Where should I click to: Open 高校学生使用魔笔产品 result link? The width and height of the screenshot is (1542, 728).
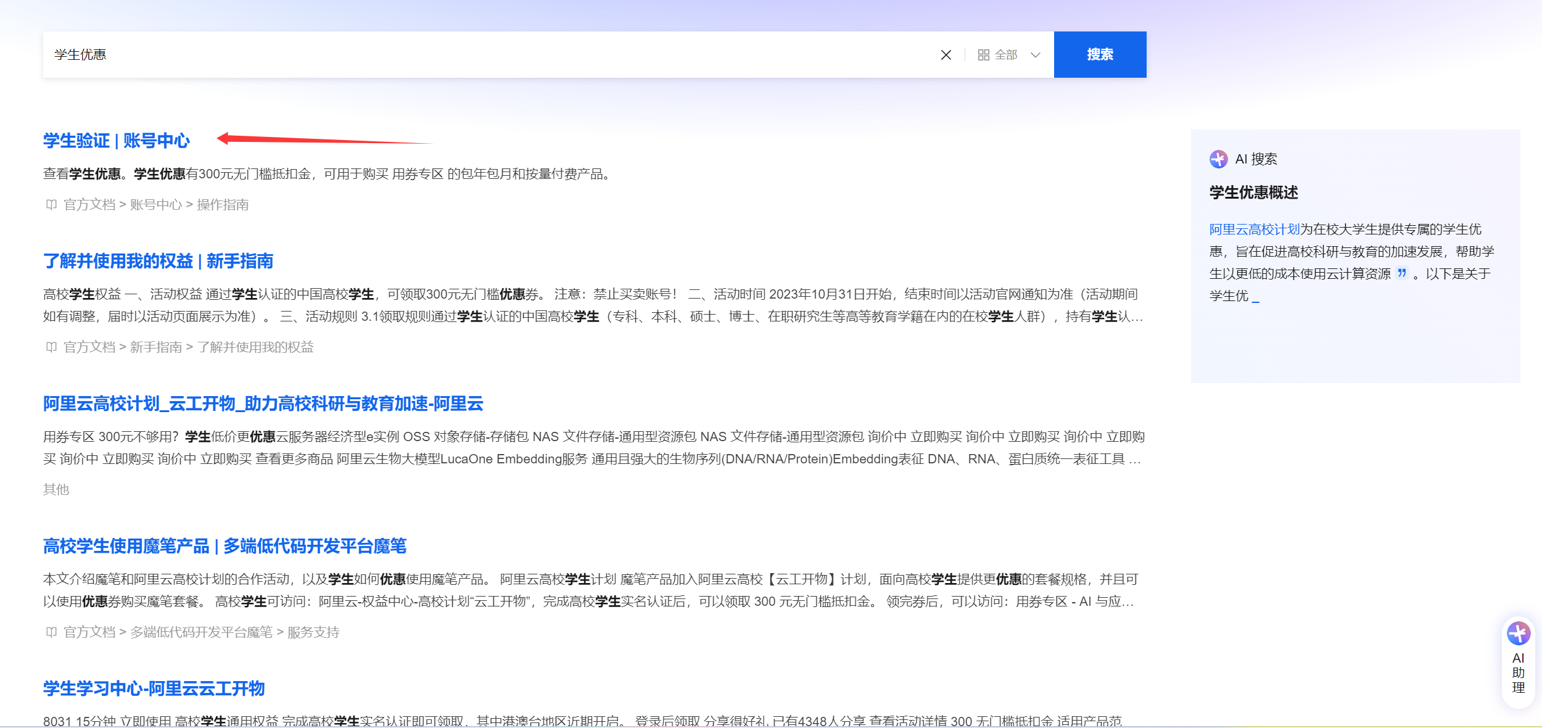coord(225,546)
